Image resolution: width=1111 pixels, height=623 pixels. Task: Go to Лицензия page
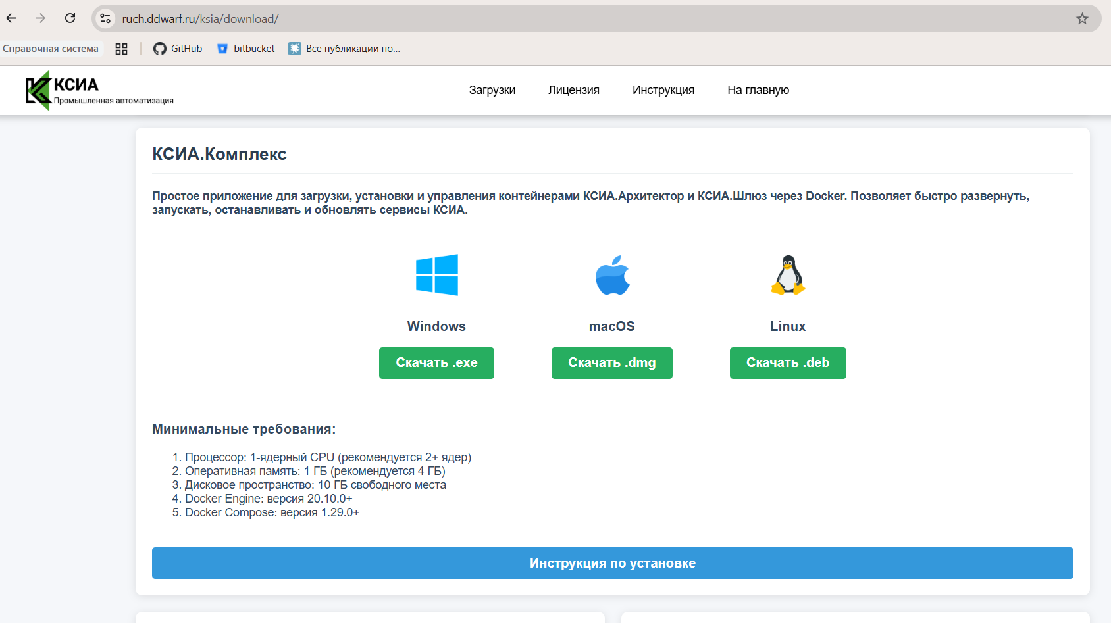[x=573, y=90]
